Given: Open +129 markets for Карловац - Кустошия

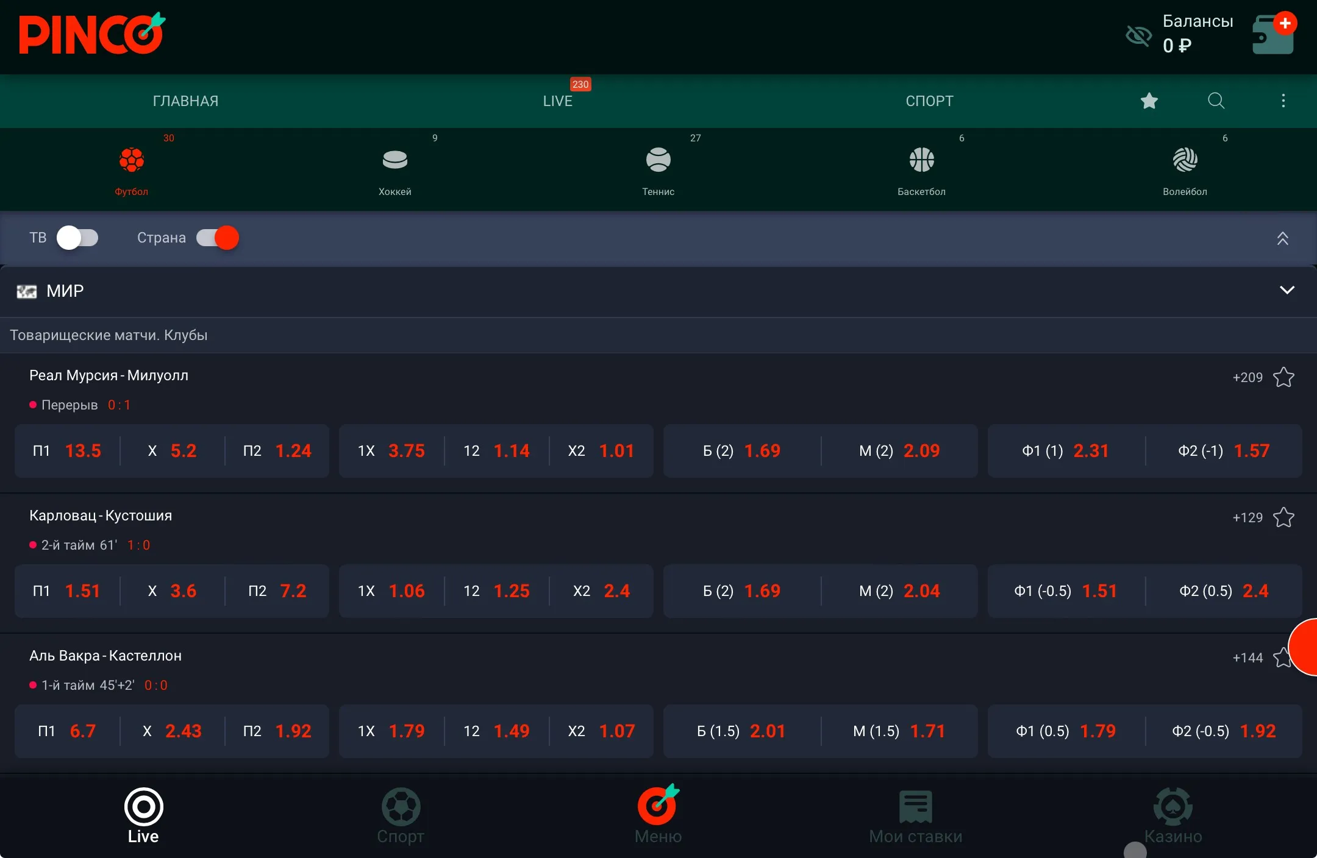Looking at the screenshot, I should click(1247, 517).
